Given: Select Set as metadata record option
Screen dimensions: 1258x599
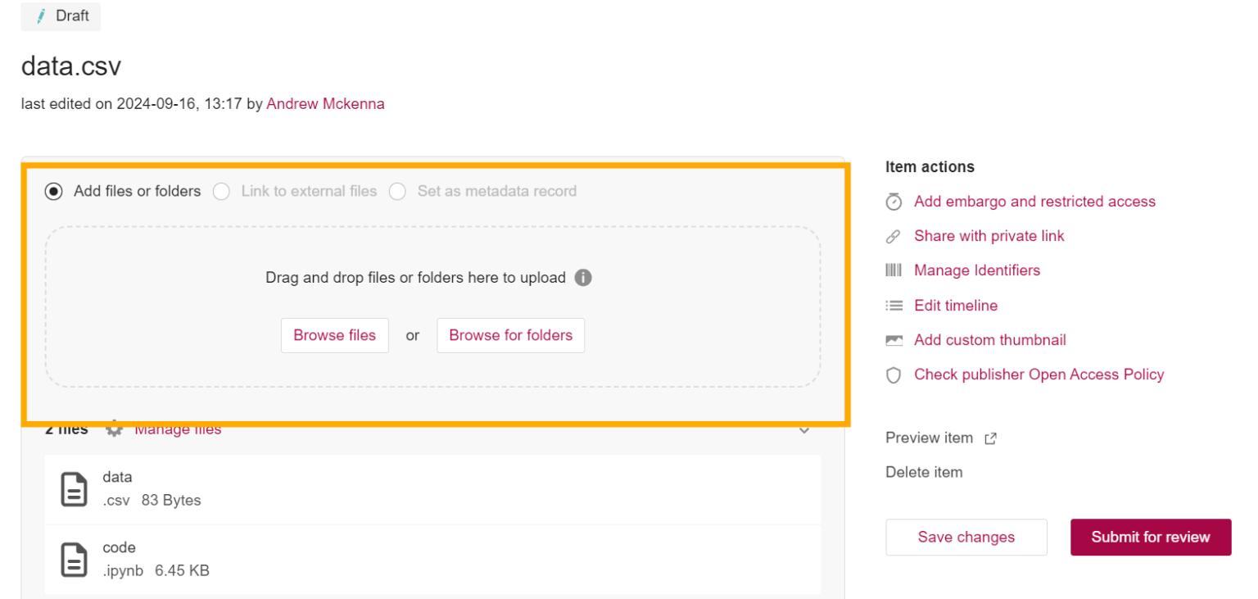Looking at the screenshot, I should pos(397,191).
